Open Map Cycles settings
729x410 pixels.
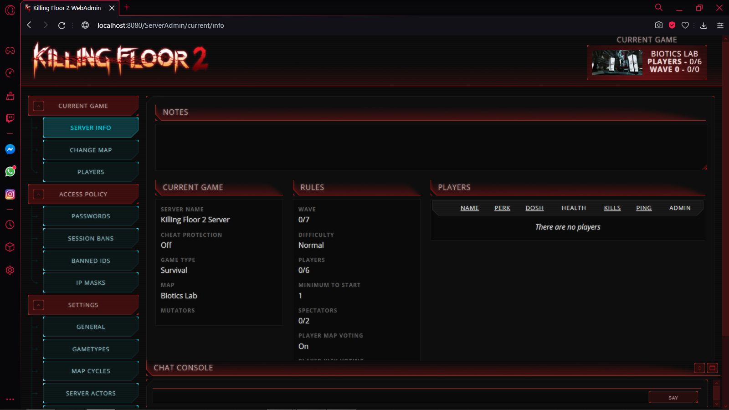pos(91,371)
